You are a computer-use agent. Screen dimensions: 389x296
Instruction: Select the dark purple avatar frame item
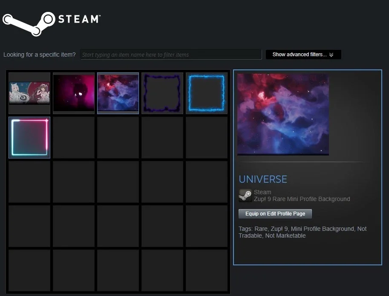(x=162, y=93)
